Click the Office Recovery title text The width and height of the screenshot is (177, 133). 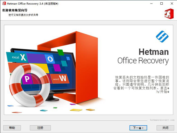[143, 61]
